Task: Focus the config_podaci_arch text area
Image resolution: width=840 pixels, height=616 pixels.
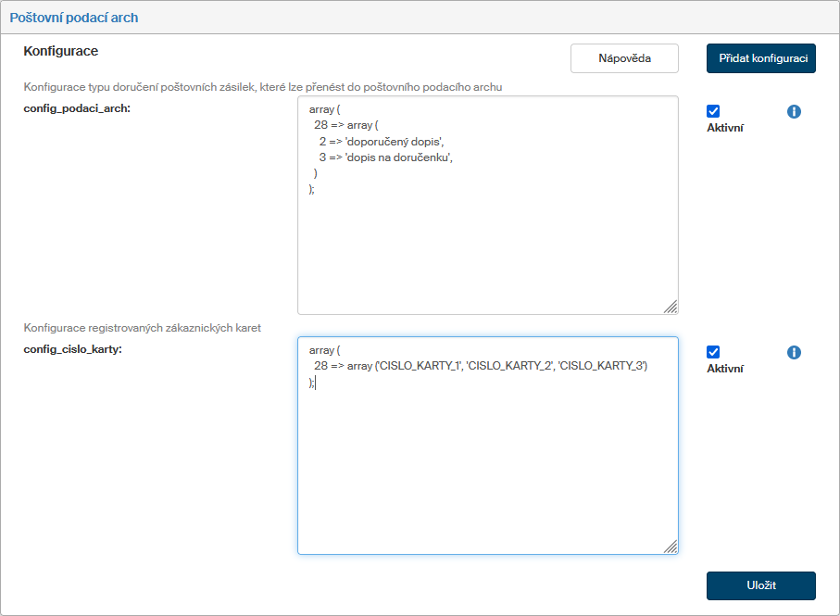Action: pyautogui.click(x=487, y=250)
